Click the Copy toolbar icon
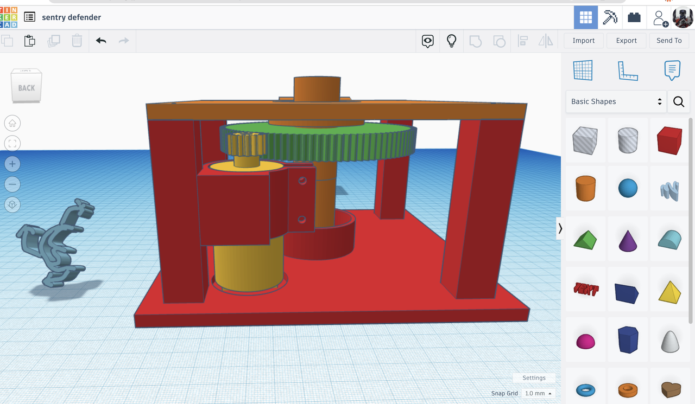 (x=7, y=41)
